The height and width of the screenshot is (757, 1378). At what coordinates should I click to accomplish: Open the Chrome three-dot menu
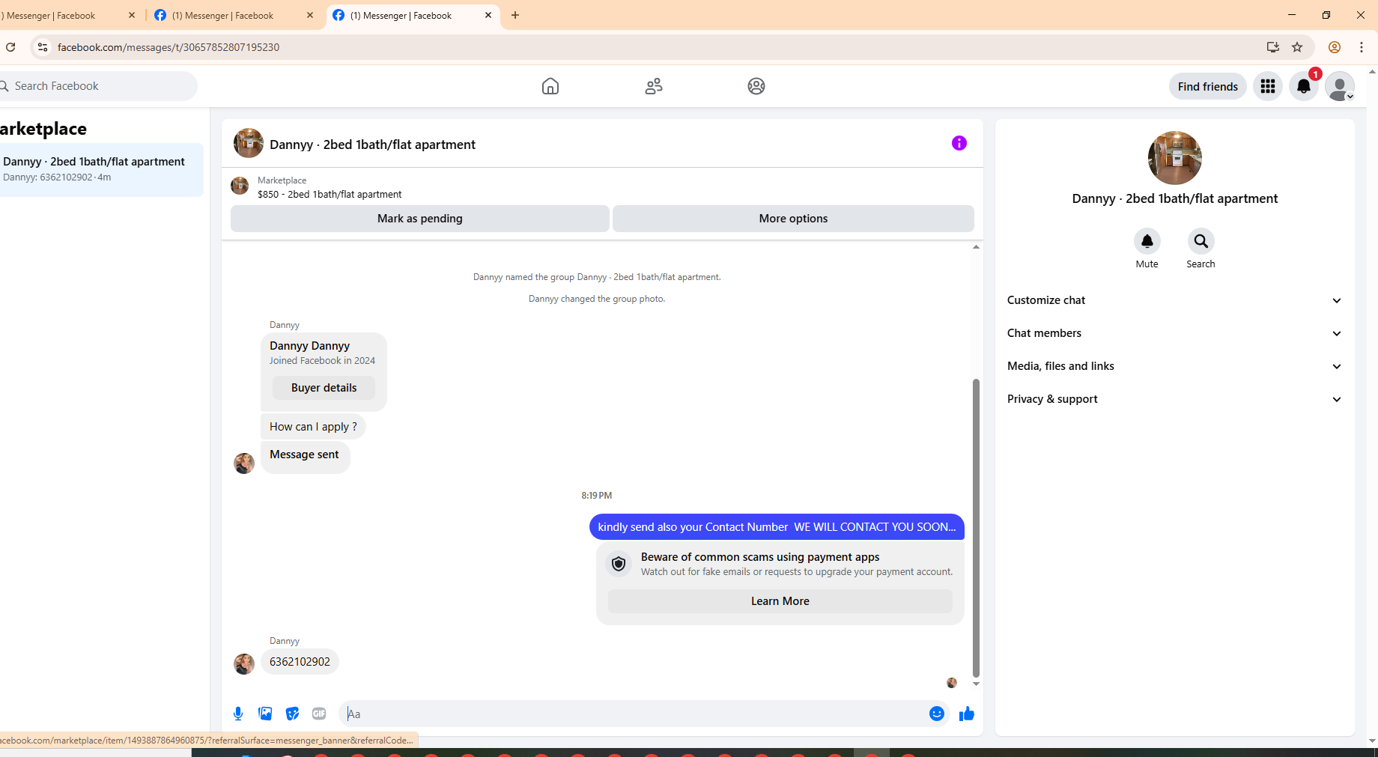coord(1362,47)
